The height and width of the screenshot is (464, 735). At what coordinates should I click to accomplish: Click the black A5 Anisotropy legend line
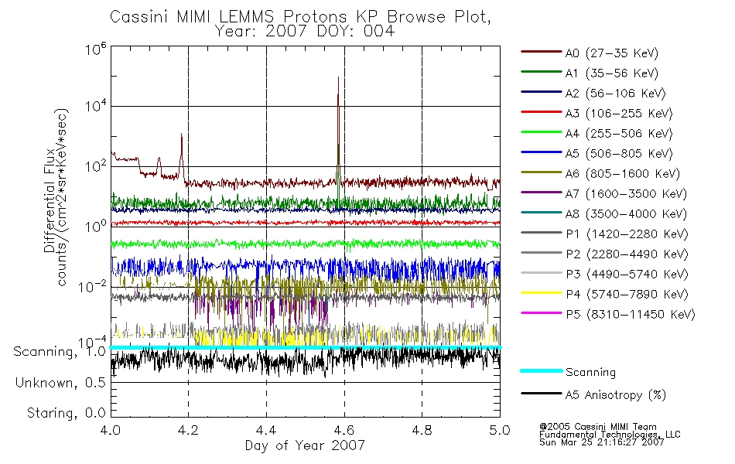(x=542, y=393)
